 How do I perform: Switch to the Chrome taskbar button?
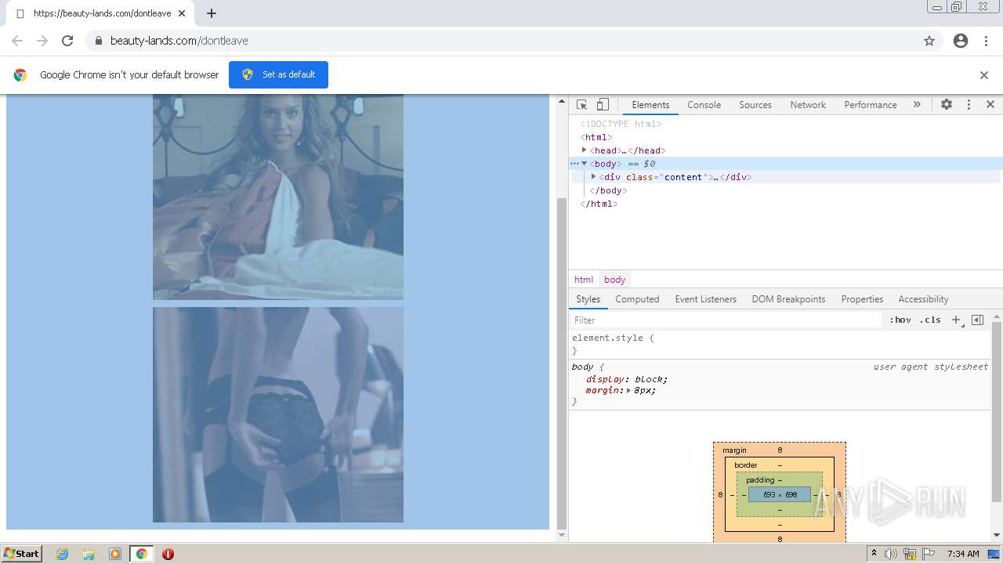pyautogui.click(x=141, y=554)
